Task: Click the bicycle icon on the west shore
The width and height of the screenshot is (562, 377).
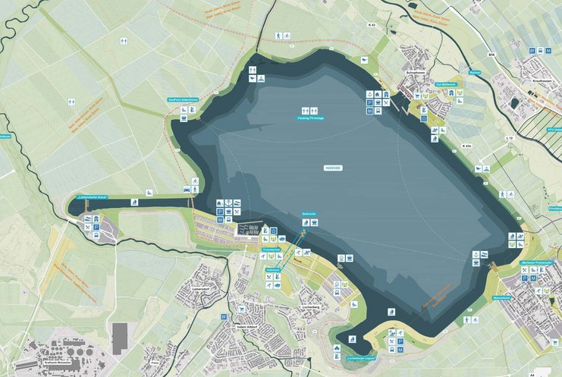Action: [196, 181]
